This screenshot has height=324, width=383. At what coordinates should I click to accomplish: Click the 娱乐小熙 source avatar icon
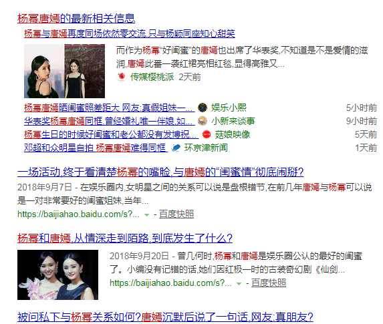point(203,108)
